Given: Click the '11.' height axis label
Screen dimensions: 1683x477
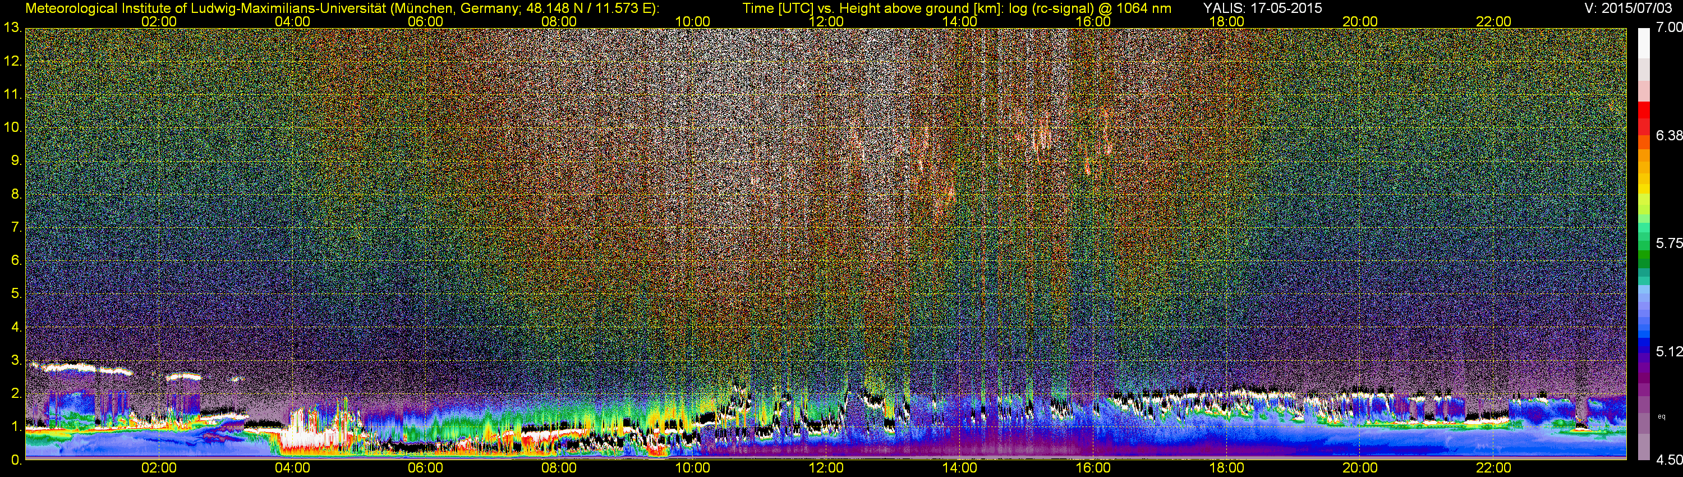Looking at the screenshot, I should (13, 95).
